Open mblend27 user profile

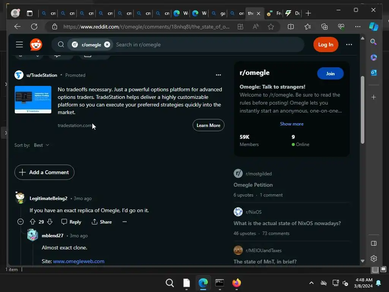click(x=52, y=236)
